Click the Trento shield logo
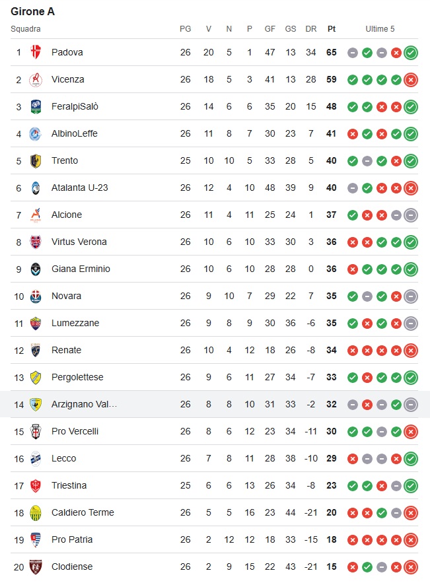This screenshot has width=430, height=583. 36,160
